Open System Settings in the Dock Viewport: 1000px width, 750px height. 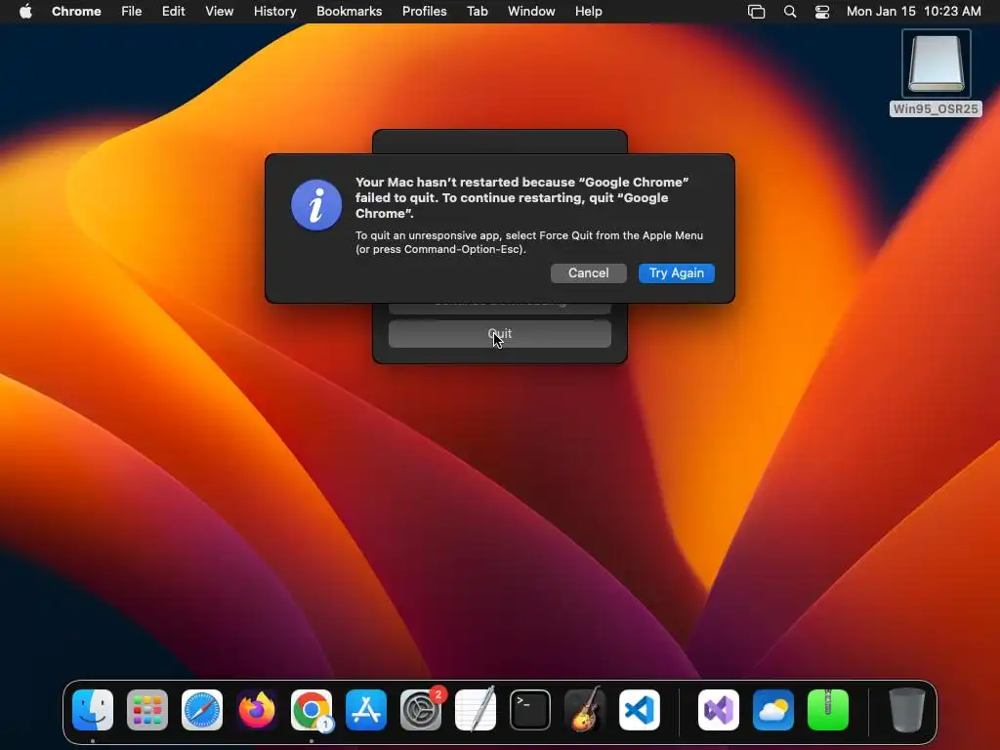pyautogui.click(x=421, y=710)
